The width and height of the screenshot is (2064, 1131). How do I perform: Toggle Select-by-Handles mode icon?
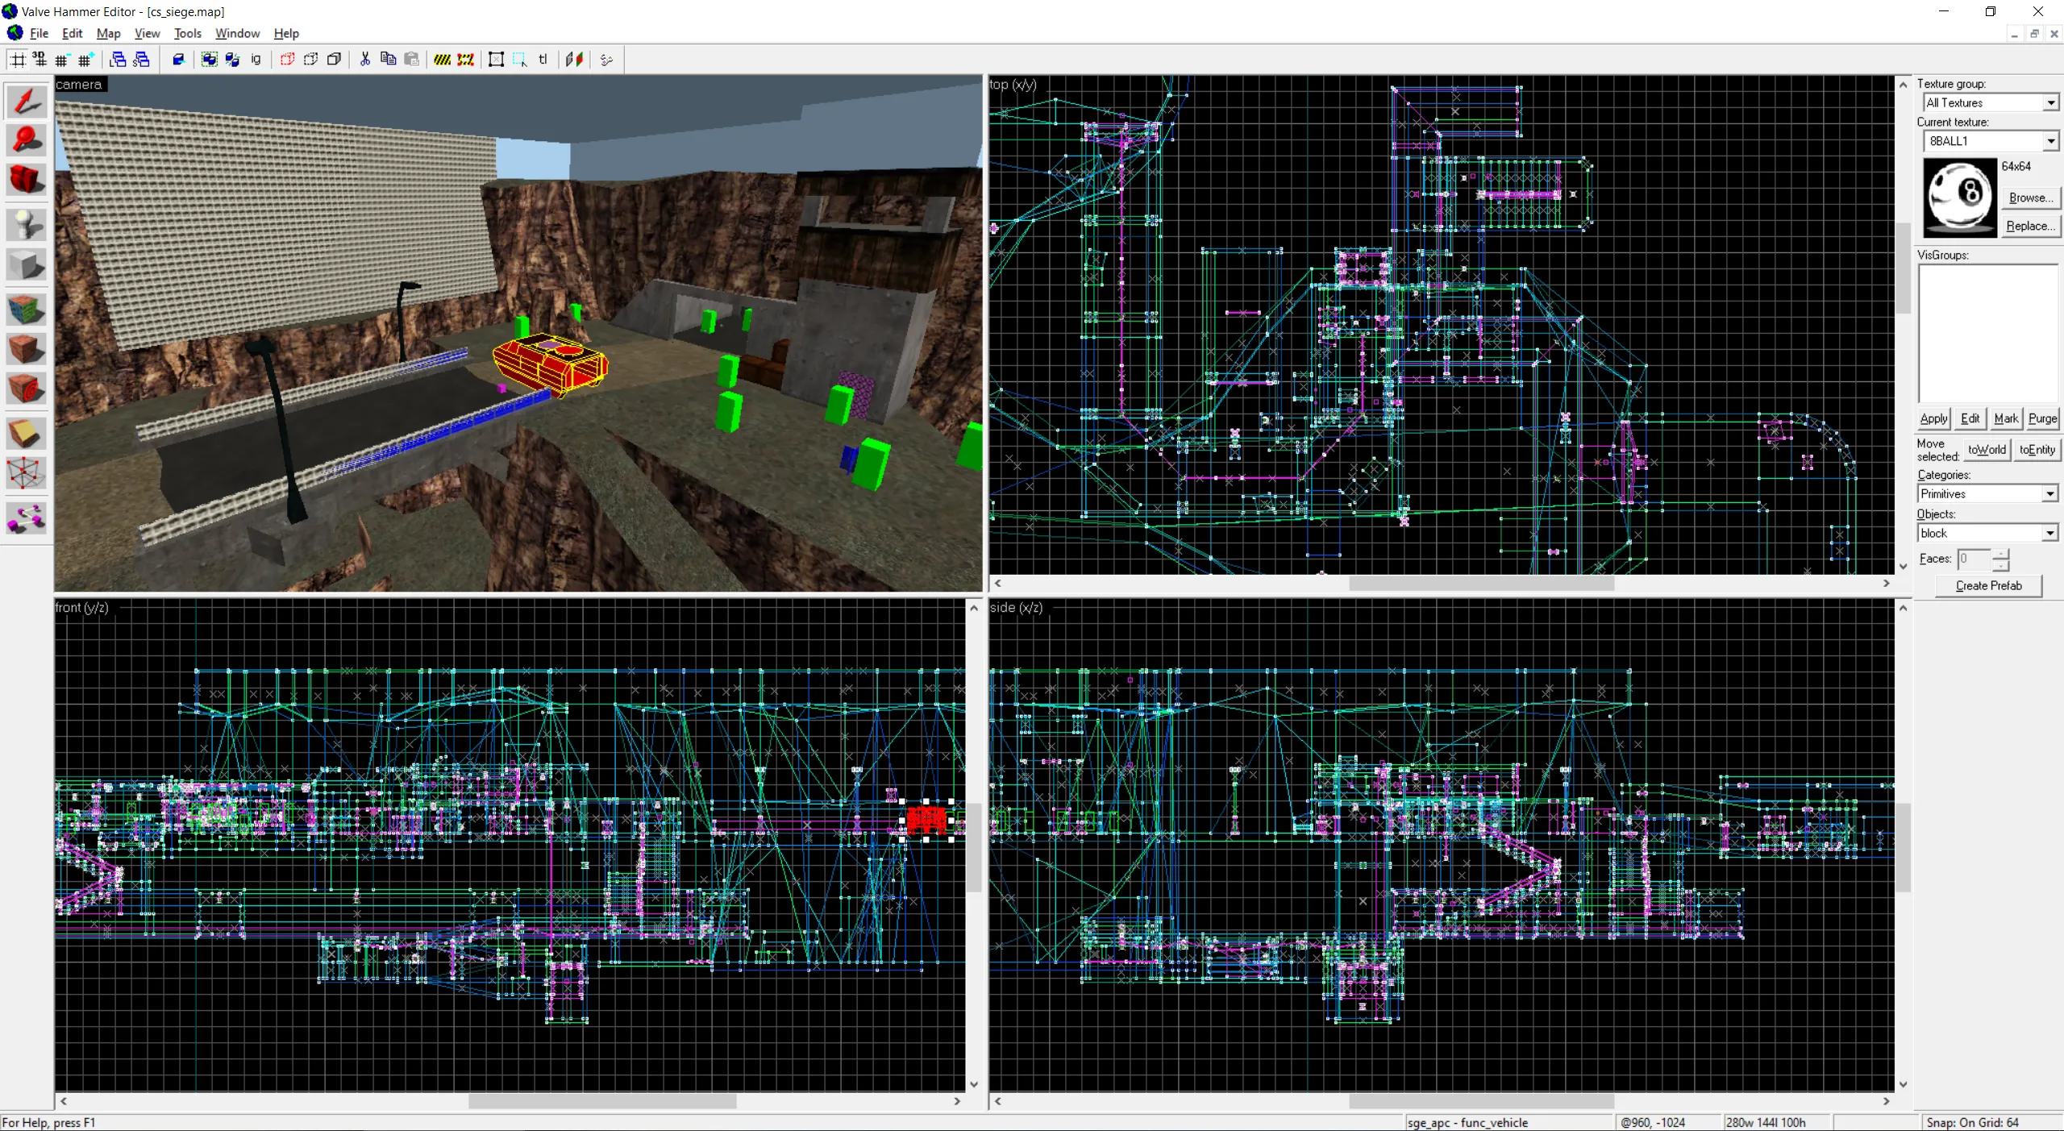pos(496,60)
